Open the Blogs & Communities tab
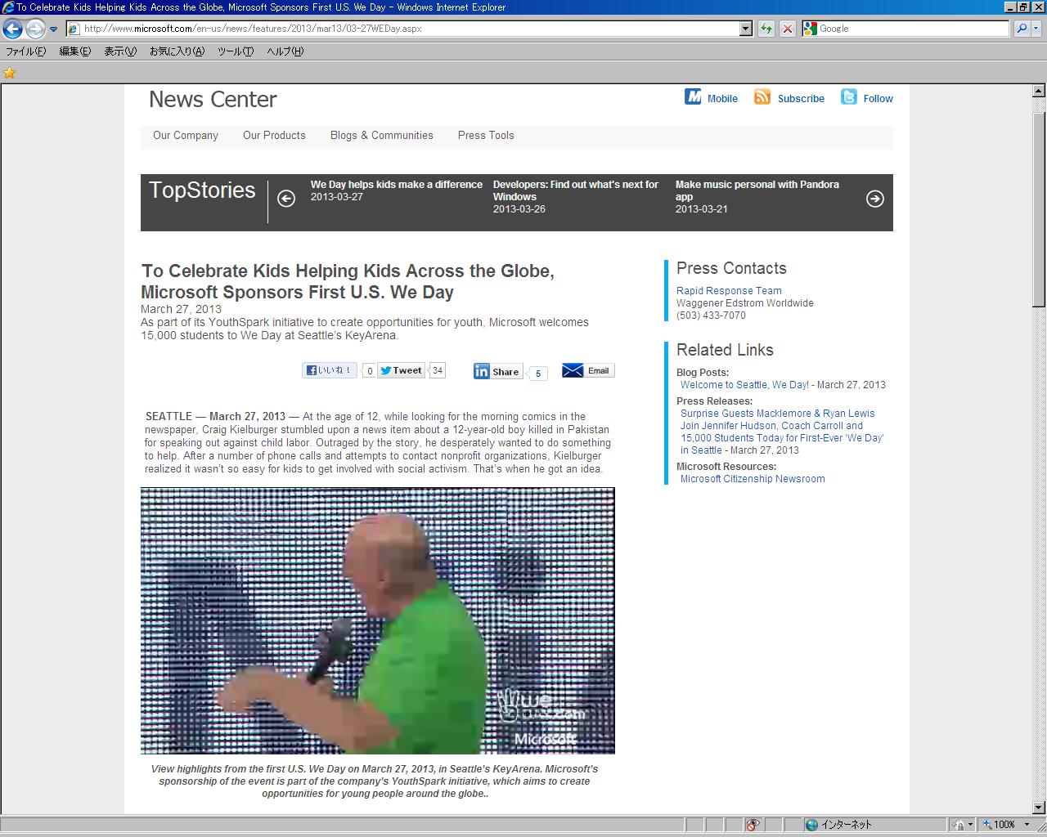The height and width of the screenshot is (837, 1047). pos(382,136)
